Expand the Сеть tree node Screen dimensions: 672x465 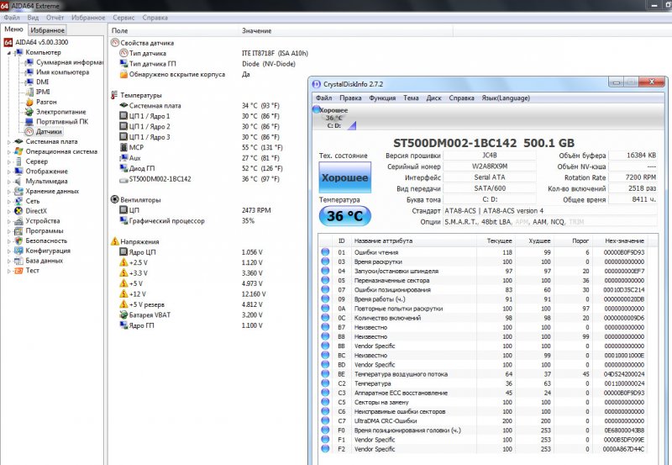[x=9, y=201]
